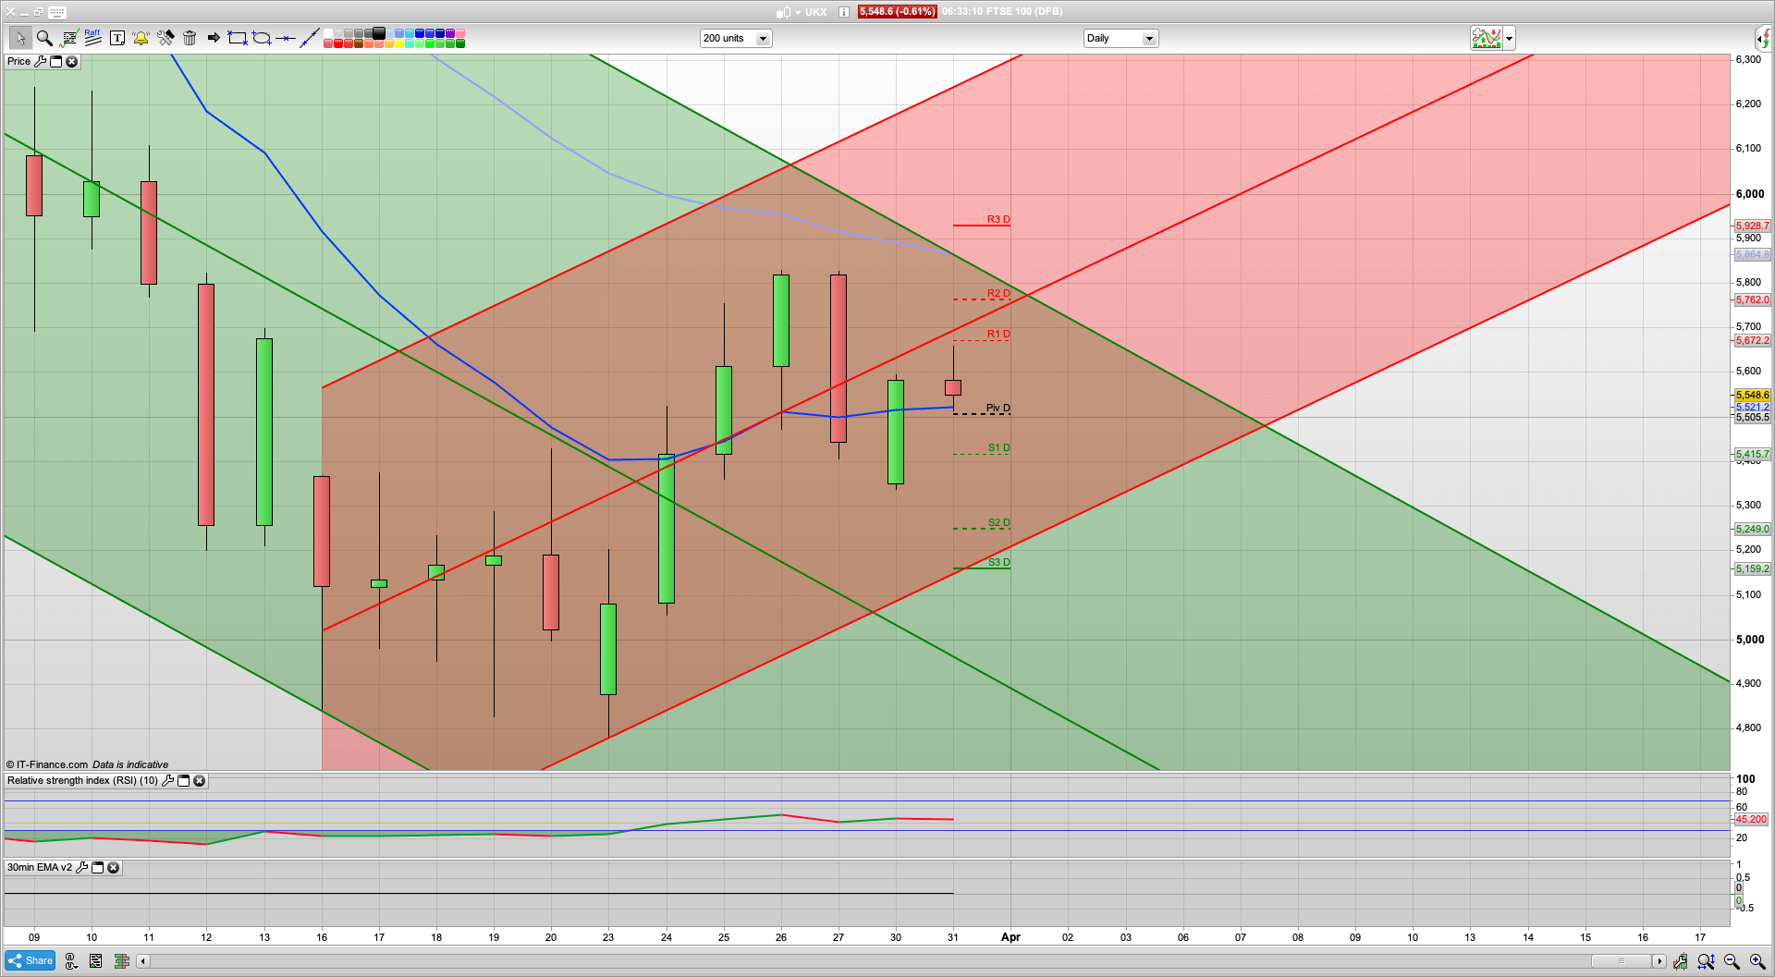Open the order book depth icon

(x=121, y=961)
